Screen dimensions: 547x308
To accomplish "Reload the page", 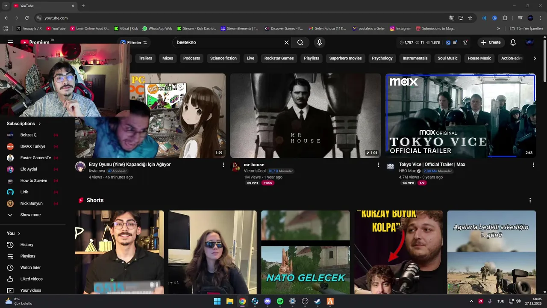I will [26, 18].
